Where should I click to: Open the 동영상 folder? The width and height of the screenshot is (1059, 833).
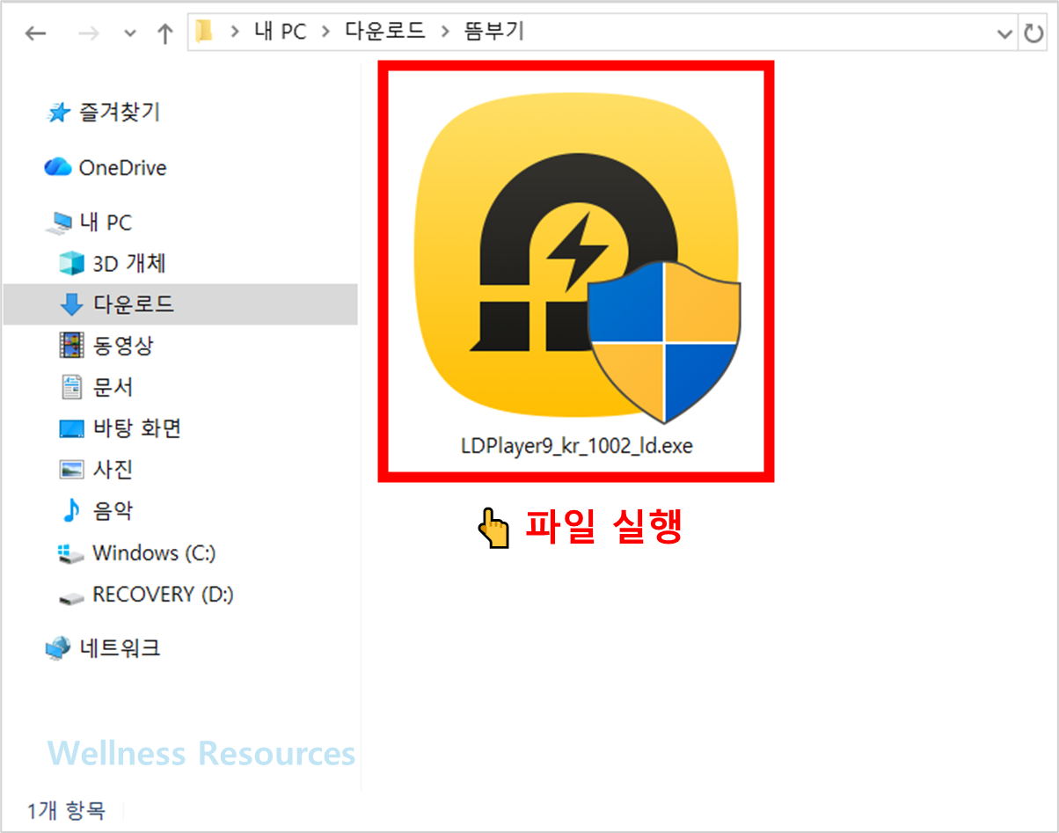[123, 345]
